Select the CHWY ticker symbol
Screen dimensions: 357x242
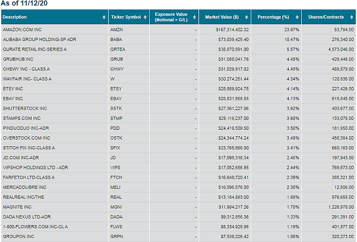(x=117, y=69)
